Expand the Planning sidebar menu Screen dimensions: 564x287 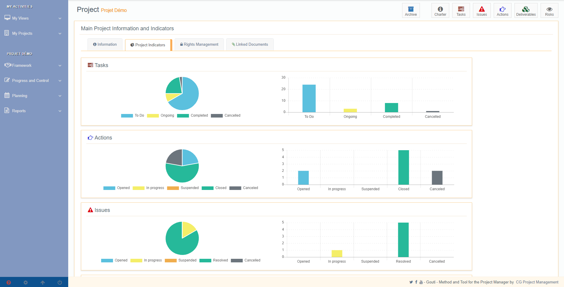click(x=33, y=96)
